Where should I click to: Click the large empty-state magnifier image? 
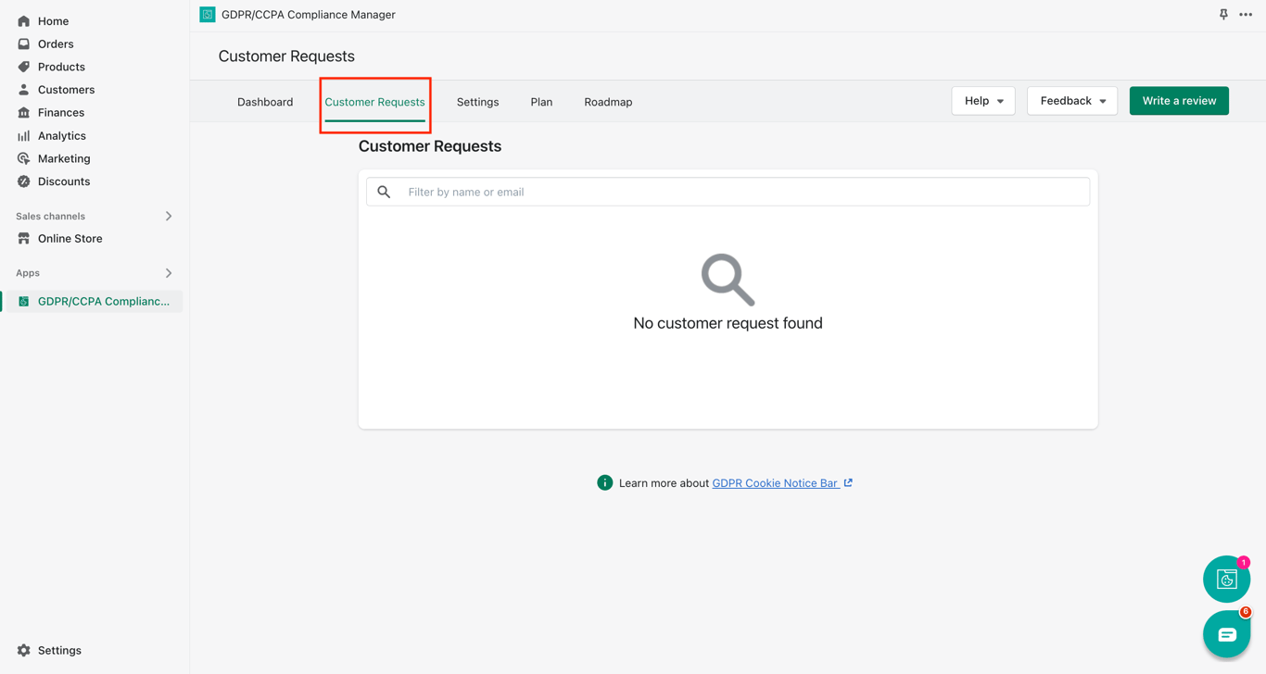(x=728, y=280)
